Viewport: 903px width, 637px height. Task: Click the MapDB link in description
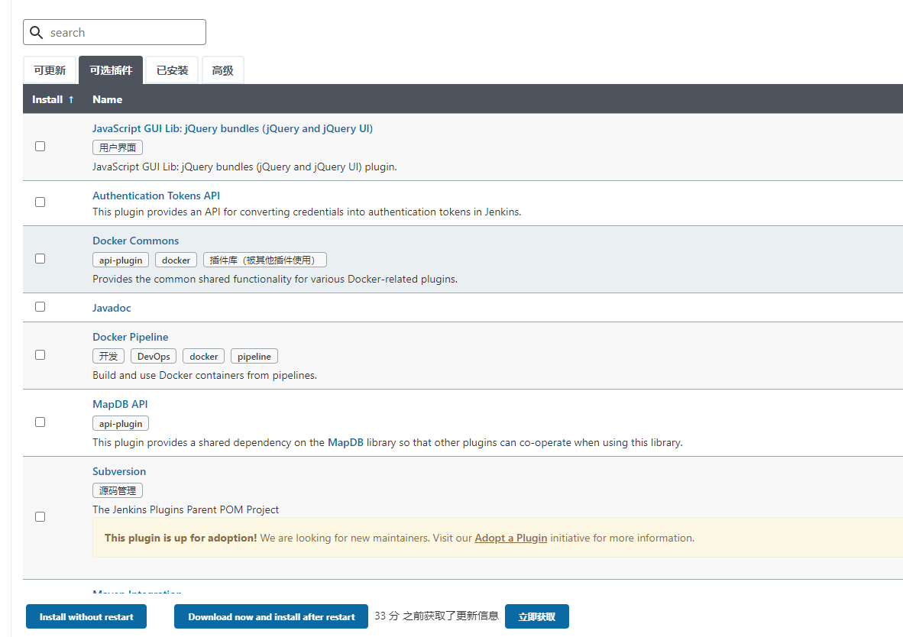(x=345, y=442)
